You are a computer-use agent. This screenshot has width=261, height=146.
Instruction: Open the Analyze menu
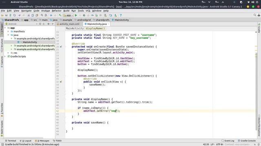point(45,11)
